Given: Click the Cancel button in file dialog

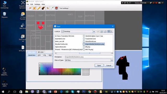Looking at the screenshot, I should click(109, 66).
